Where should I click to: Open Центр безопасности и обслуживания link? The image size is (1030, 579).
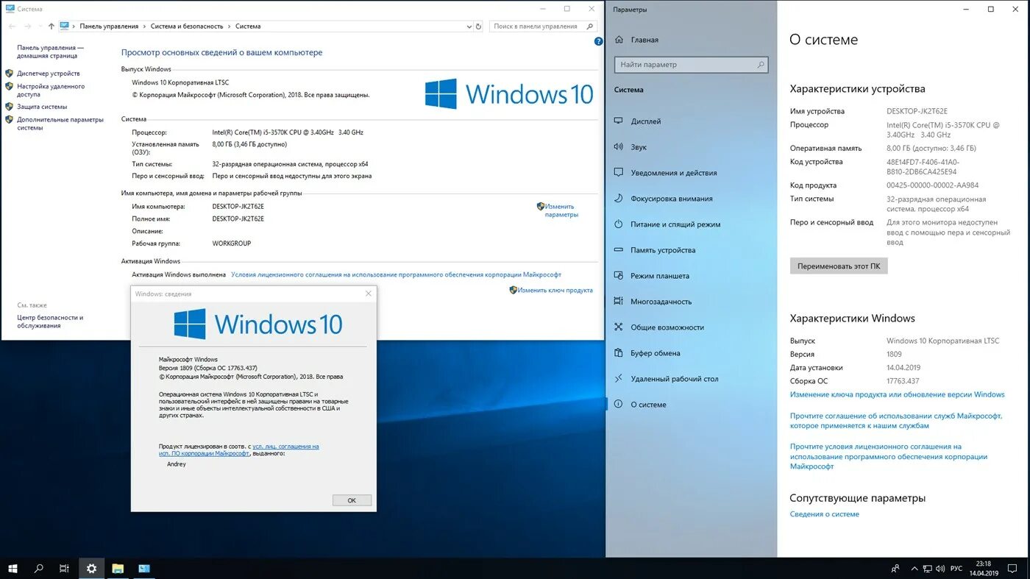pos(50,322)
